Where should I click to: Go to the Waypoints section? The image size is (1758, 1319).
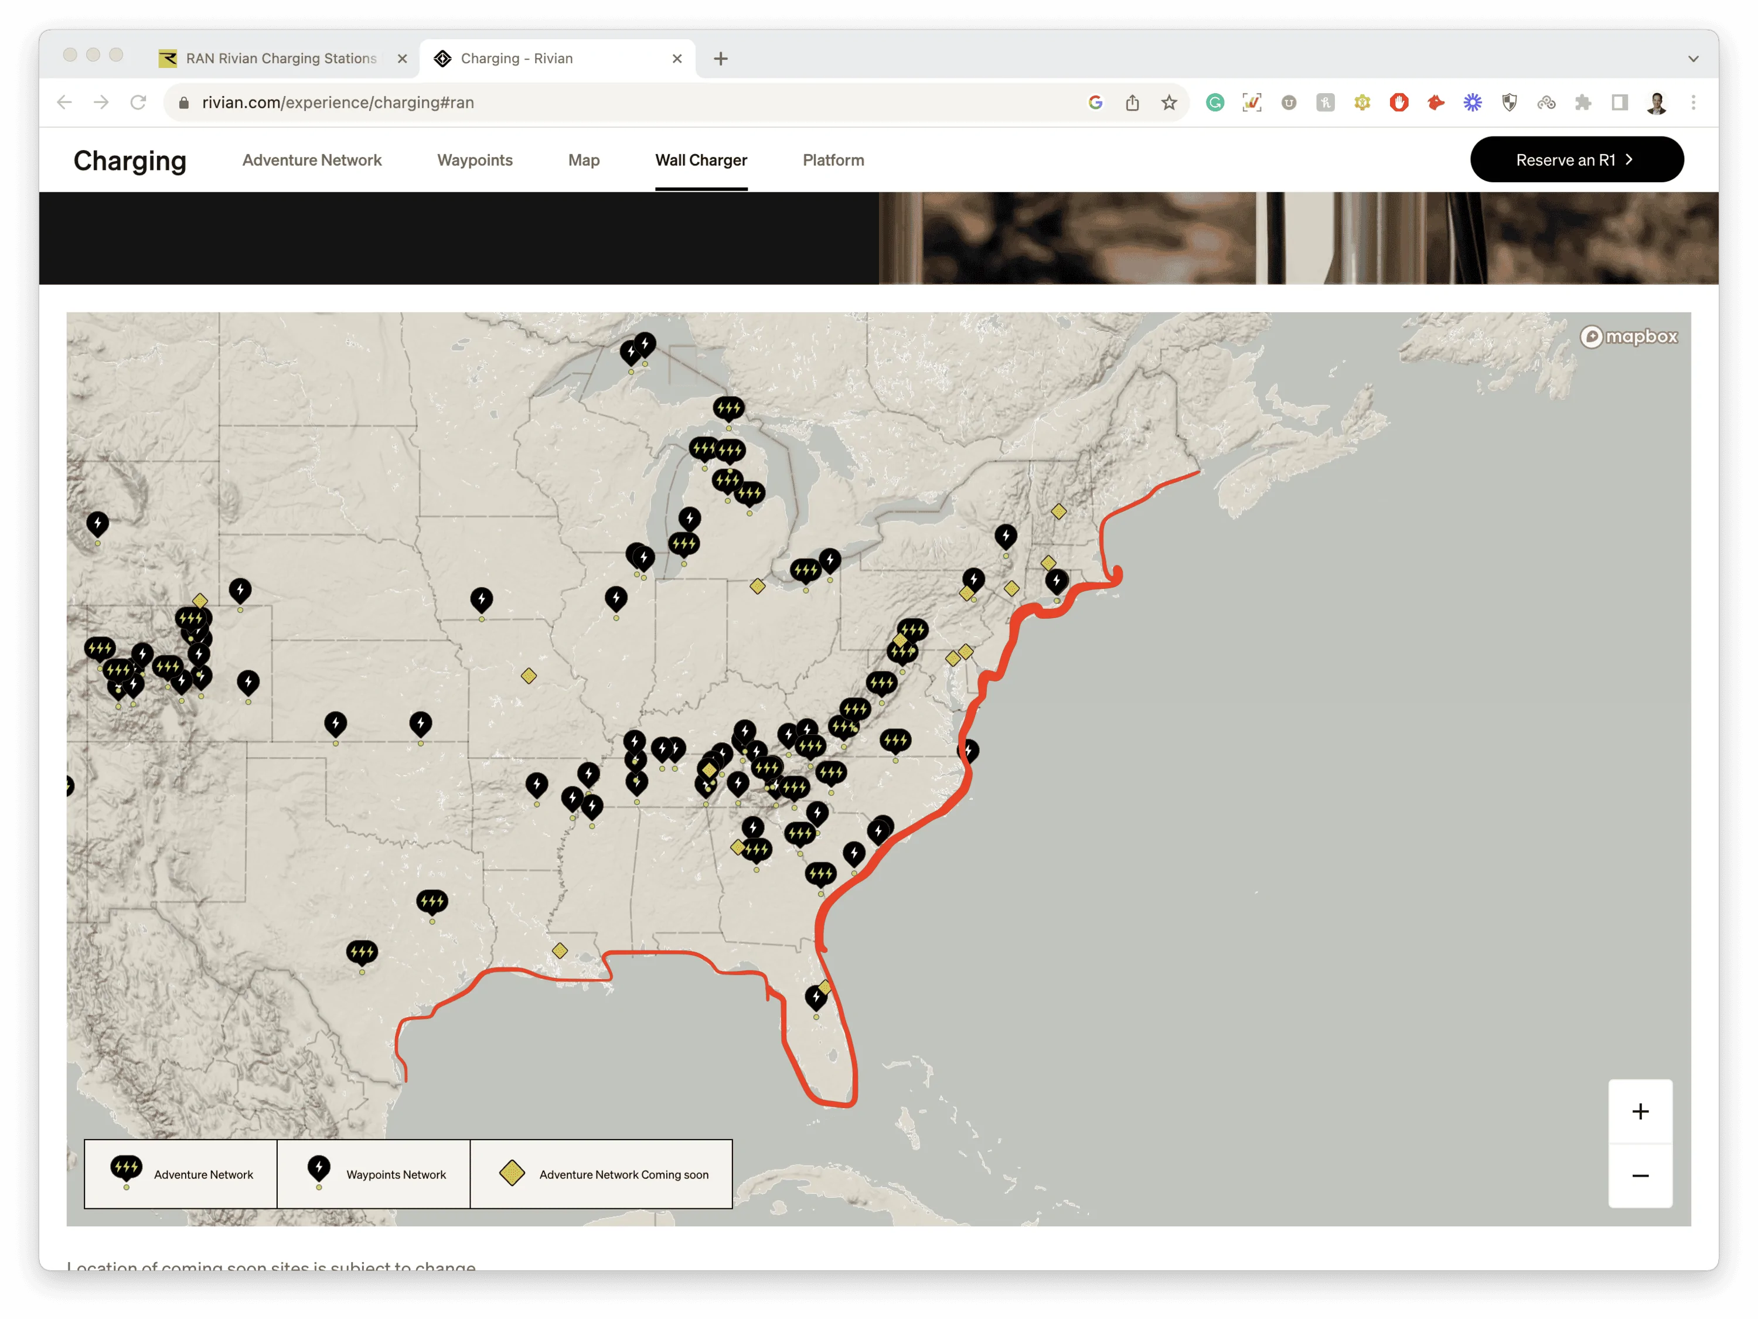[475, 160]
